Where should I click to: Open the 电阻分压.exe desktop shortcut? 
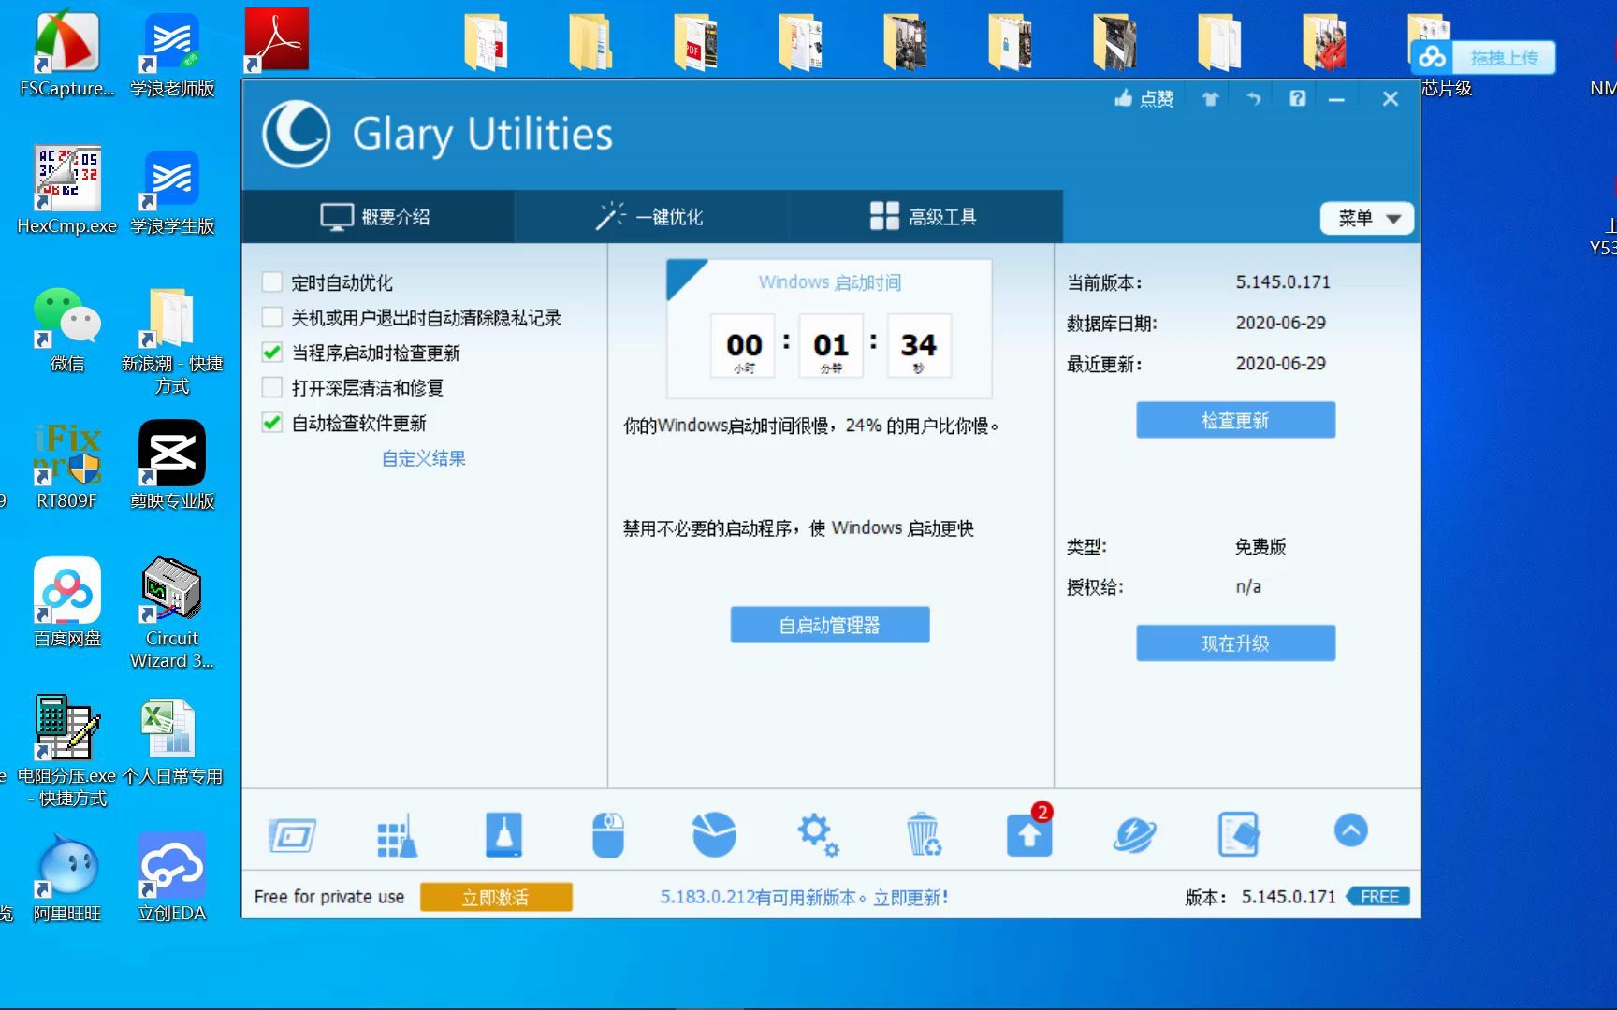[66, 751]
